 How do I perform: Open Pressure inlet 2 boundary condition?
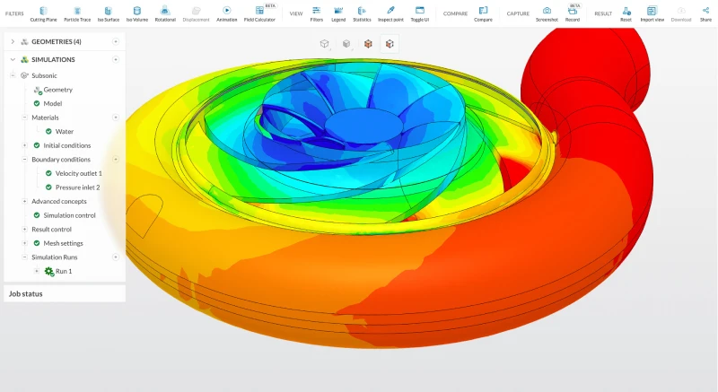pos(77,187)
